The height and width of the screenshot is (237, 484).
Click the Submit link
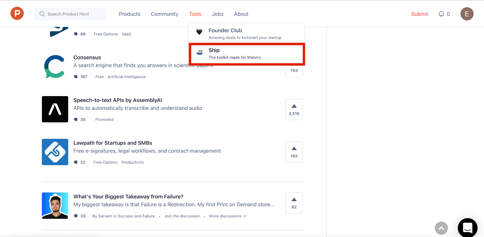[x=420, y=14]
